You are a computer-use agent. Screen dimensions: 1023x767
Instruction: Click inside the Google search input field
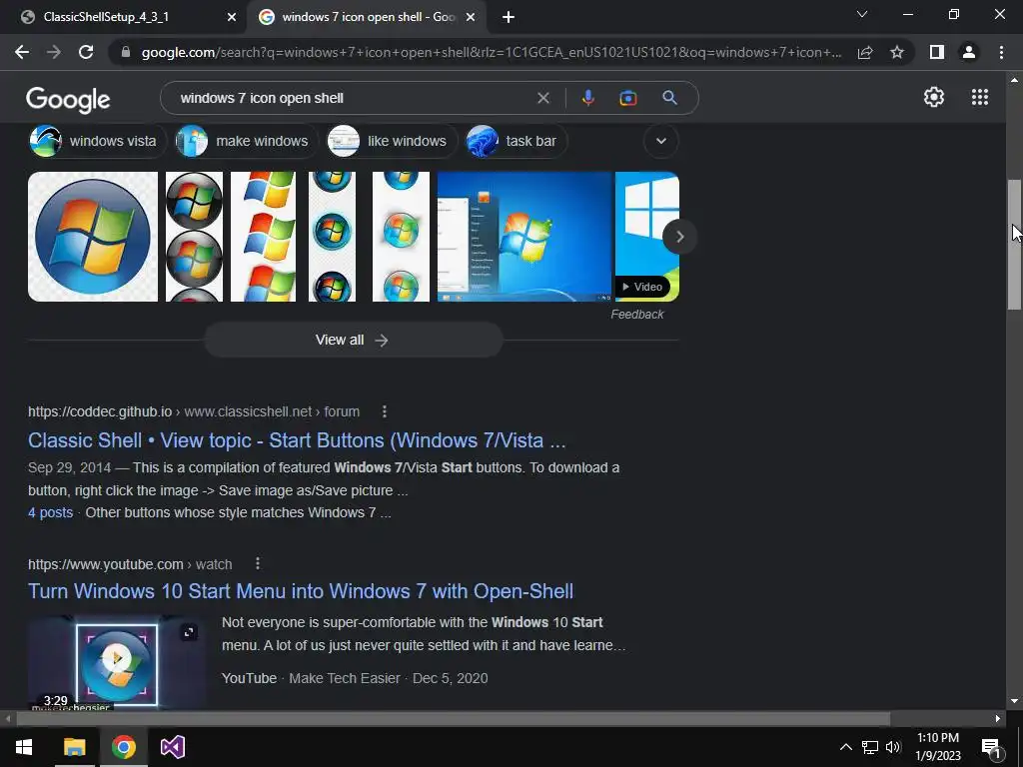point(353,98)
